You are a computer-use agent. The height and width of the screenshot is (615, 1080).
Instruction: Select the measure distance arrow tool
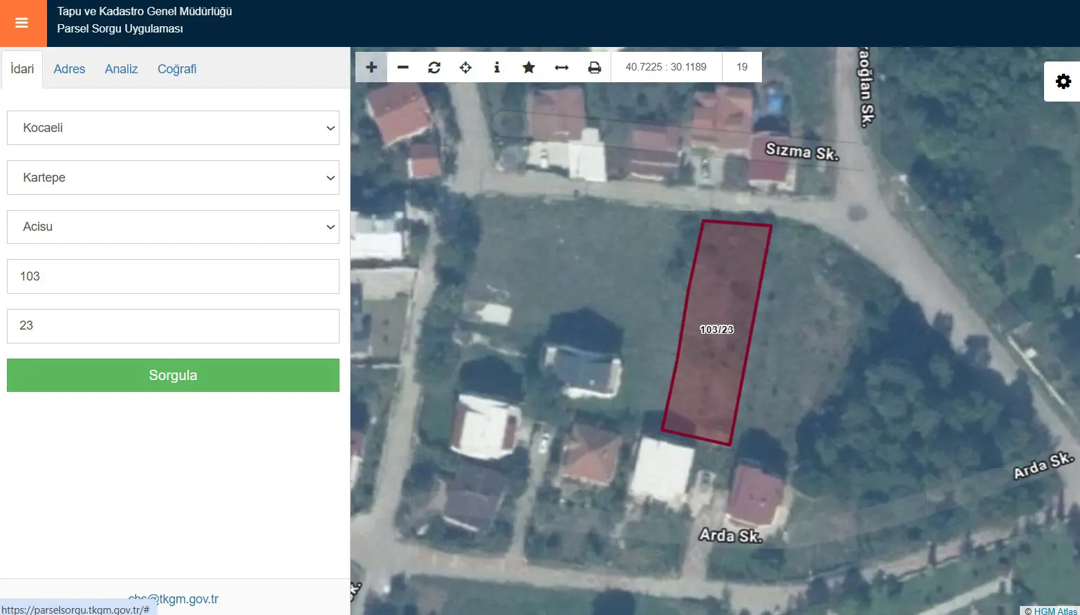tap(561, 67)
